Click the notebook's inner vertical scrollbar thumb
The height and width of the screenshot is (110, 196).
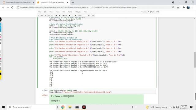(195, 60)
